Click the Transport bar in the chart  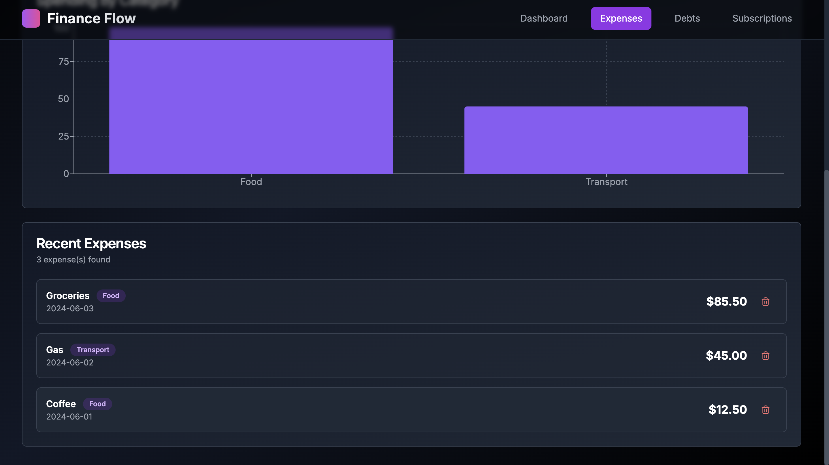[606, 140]
